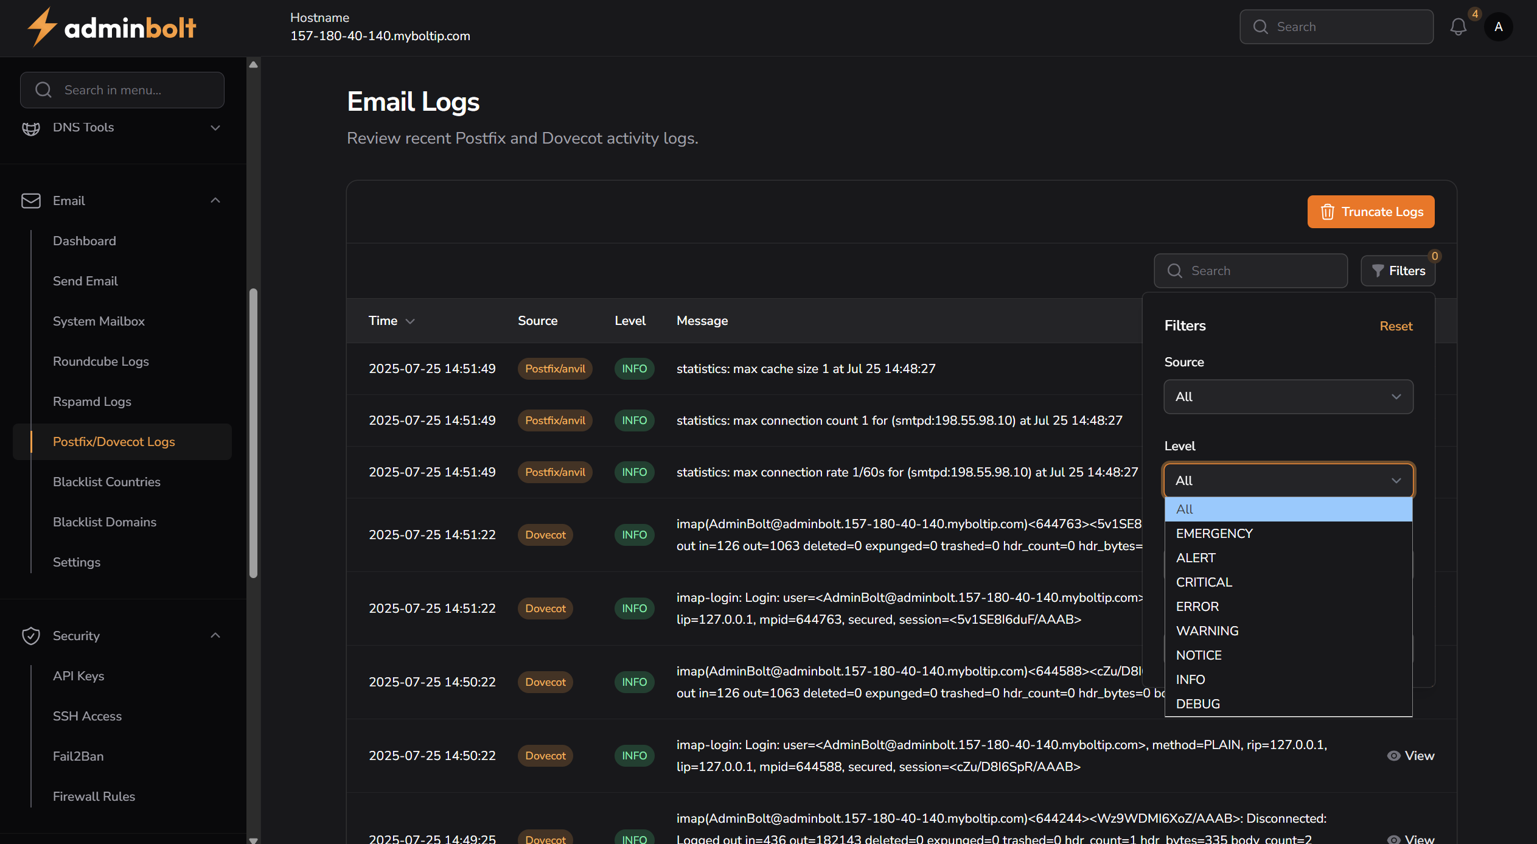Open the user avatar menu
This screenshot has height=844, width=1537.
(x=1498, y=27)
